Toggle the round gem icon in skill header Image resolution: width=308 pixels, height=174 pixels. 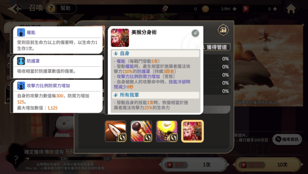[x=195, y=33]
